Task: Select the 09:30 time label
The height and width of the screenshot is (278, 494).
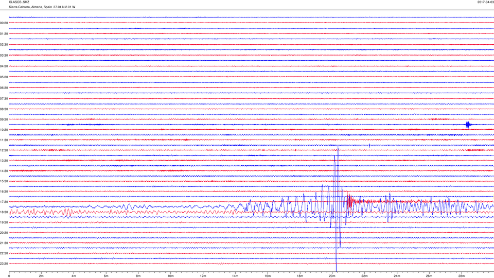Action: [x=4, y=119]
